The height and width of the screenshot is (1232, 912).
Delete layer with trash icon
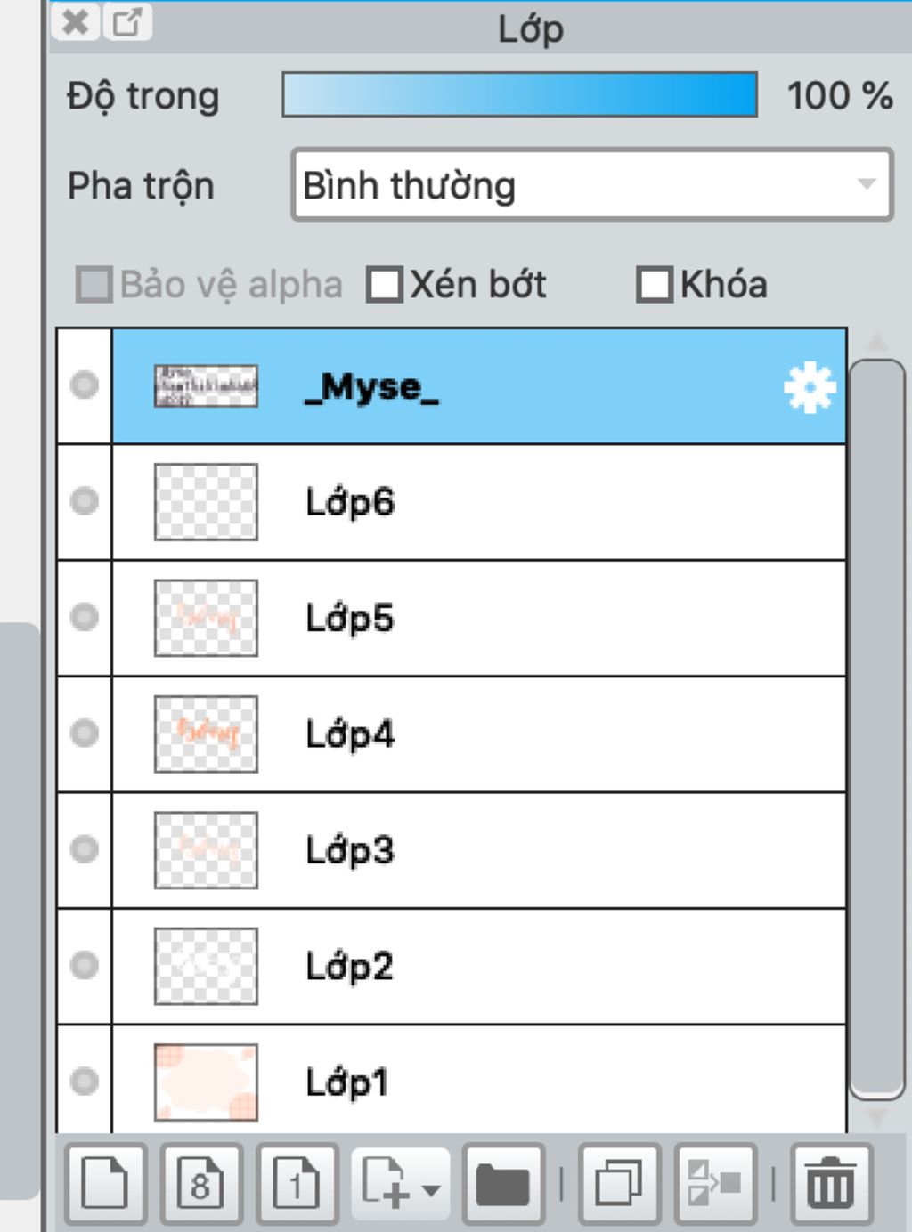coord(831,1183)
